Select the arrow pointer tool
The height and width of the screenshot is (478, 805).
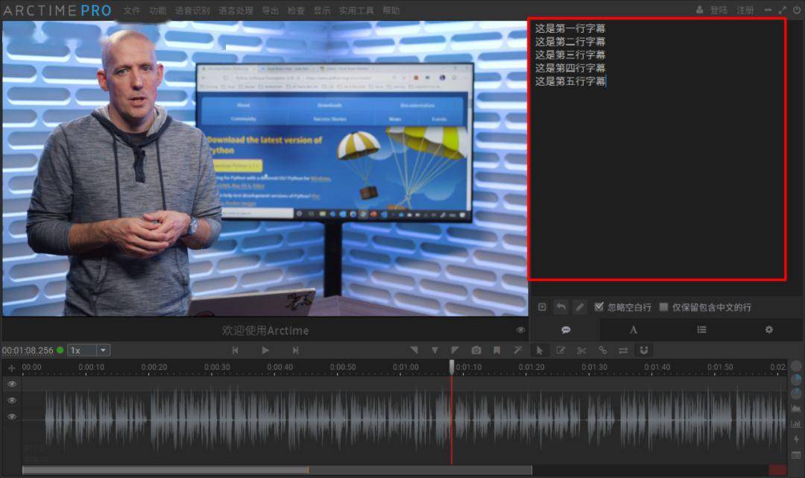pyautogui.click(x=539, y=350)
